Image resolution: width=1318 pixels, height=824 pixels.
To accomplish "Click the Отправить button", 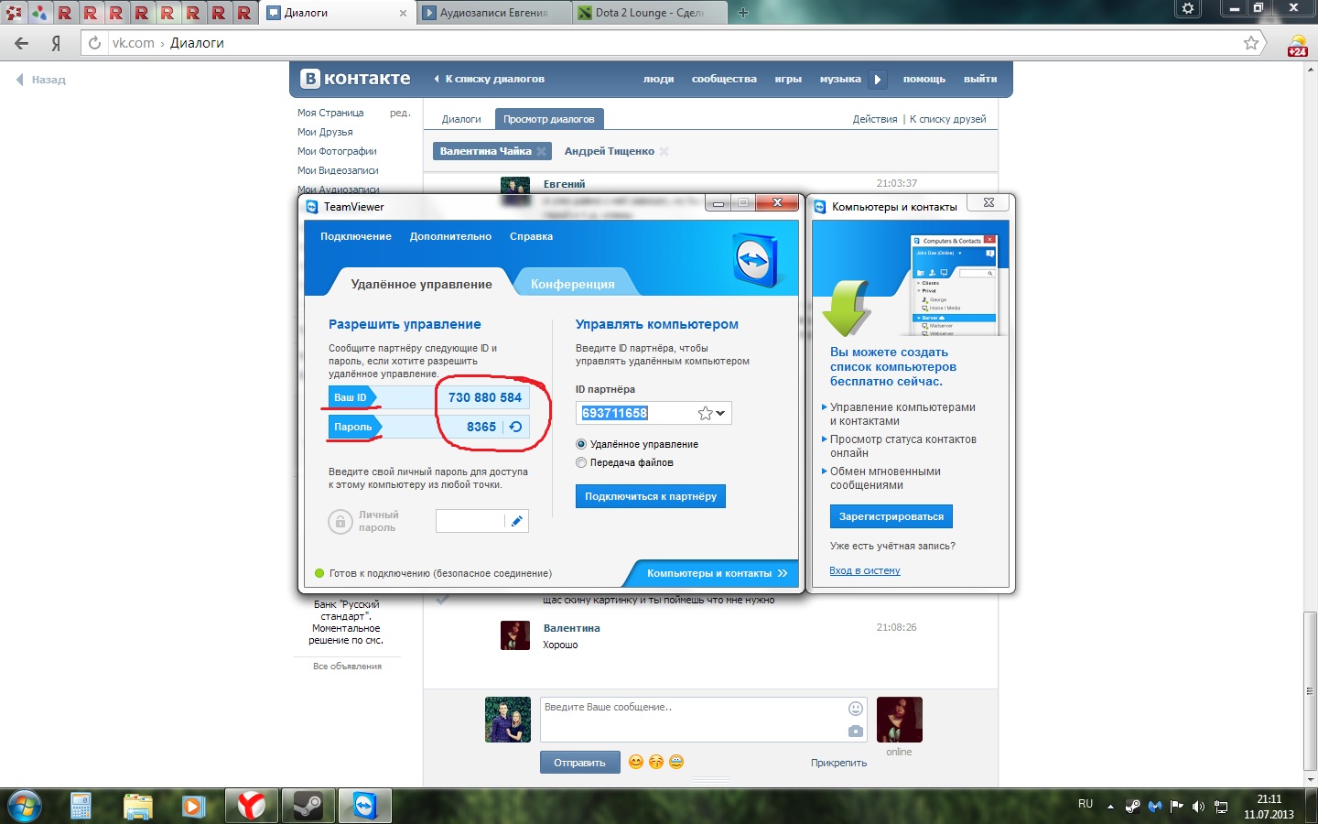I will coord(579,763).
